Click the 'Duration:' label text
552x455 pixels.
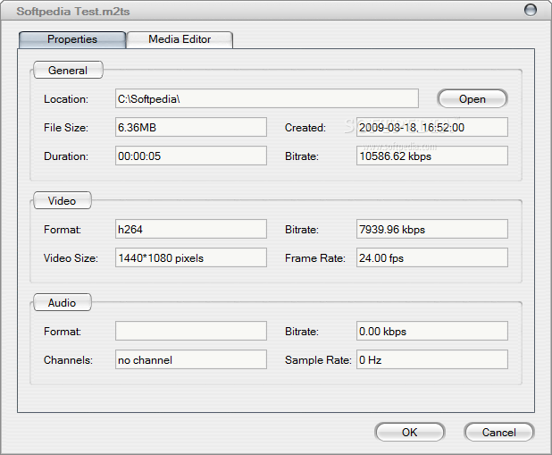[66, 156]
